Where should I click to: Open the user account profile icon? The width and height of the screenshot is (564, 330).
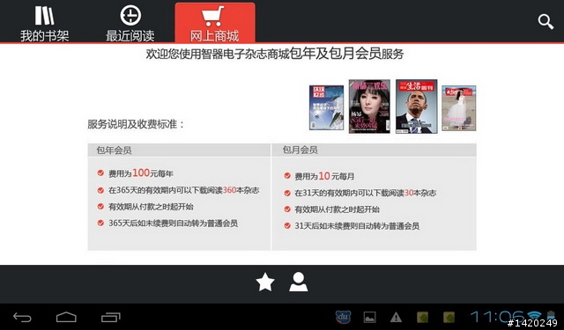(298, 282)
